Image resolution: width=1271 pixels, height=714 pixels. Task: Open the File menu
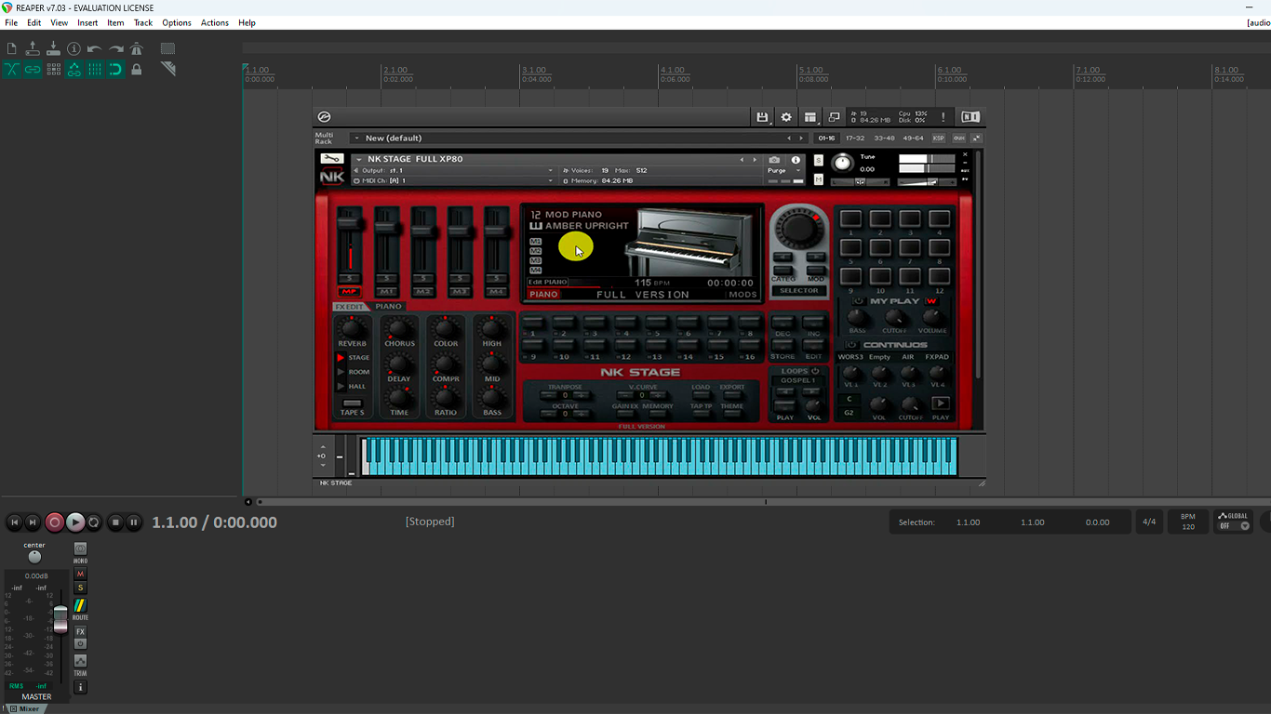pyautogui.click(x=11, y=22)
